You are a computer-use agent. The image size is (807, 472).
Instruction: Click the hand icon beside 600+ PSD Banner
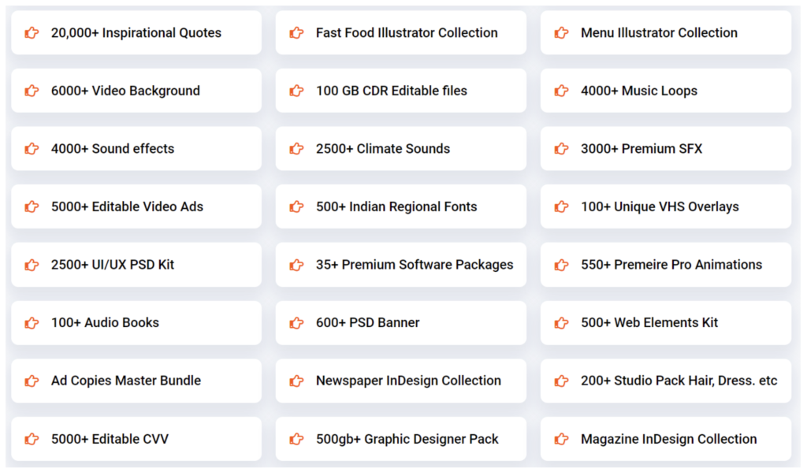(x=296, y=323)
